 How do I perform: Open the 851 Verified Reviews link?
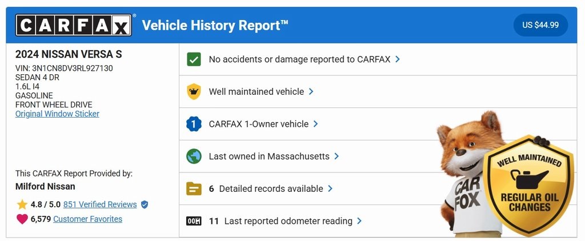coord(100,204)
